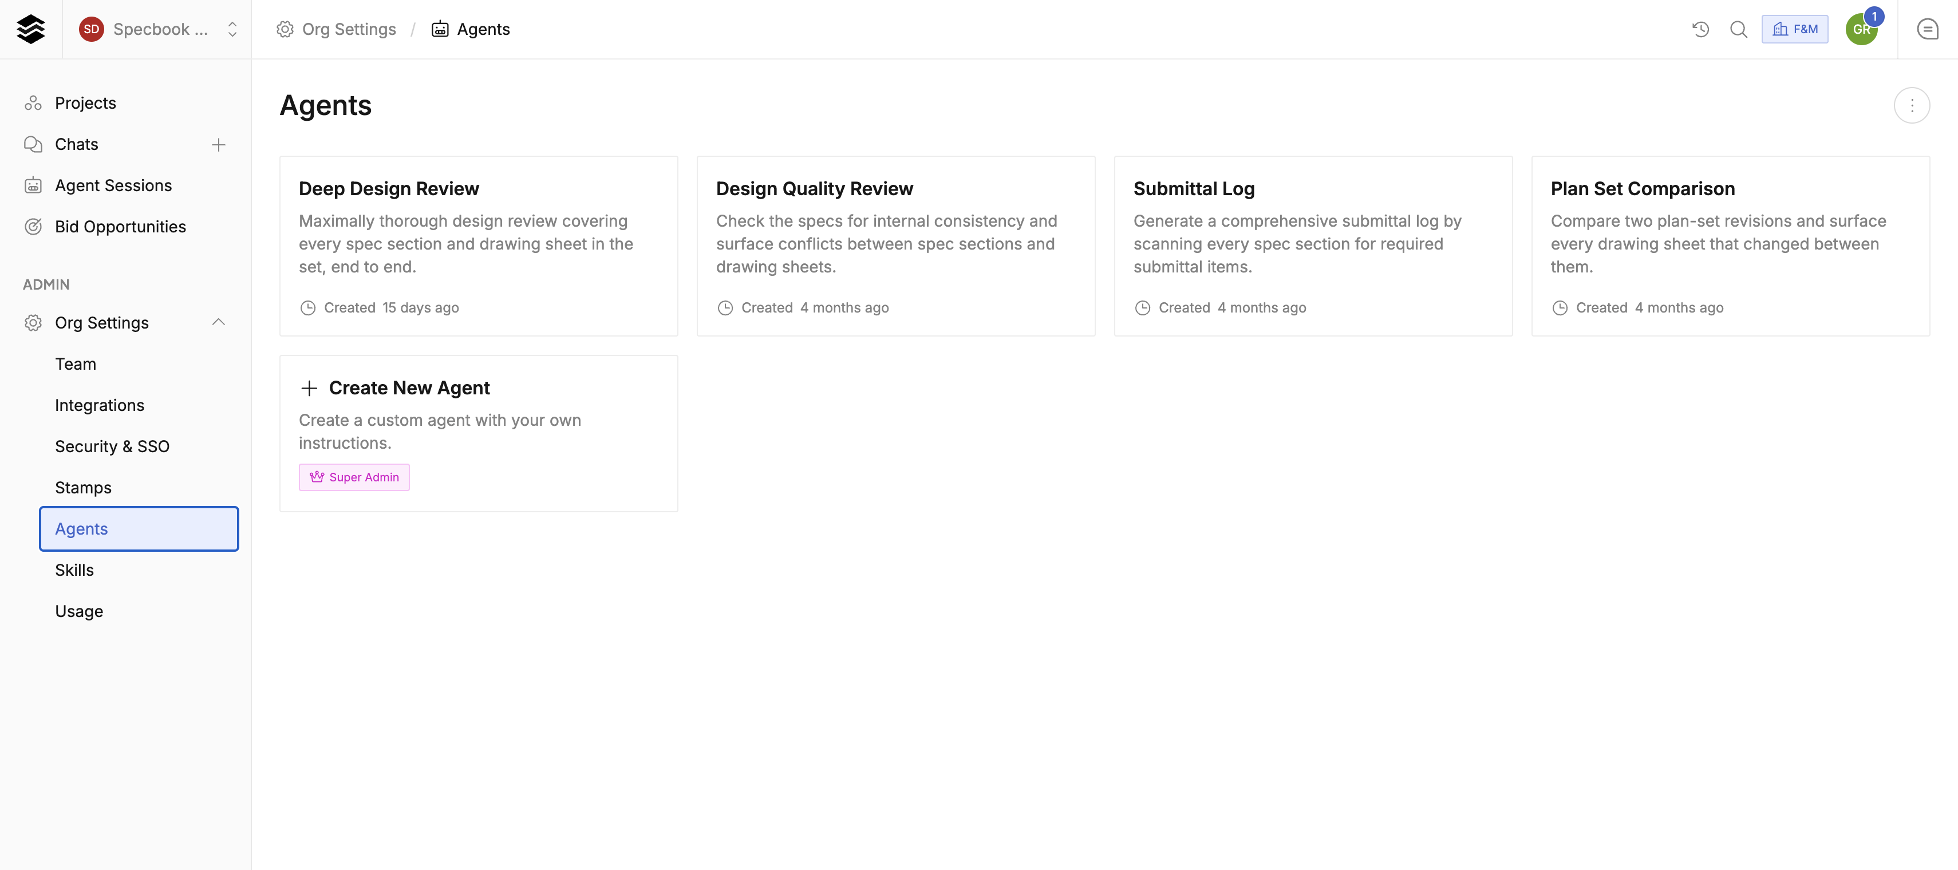Open search via the magnifier icon
Viewport: 1958px width, 870px height.
[x=1738, y=29]
